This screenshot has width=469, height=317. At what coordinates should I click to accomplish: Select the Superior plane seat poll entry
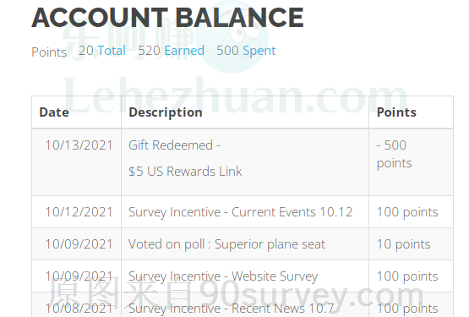[x=226, y=244]
